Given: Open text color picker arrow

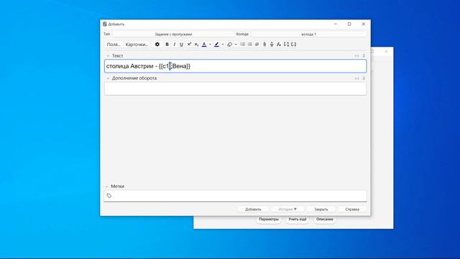Looking at the screenshot, I should click(210, 45).
